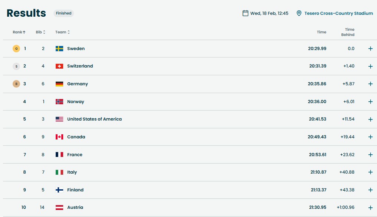Click the Switzerland flag icon

[59, 66]
